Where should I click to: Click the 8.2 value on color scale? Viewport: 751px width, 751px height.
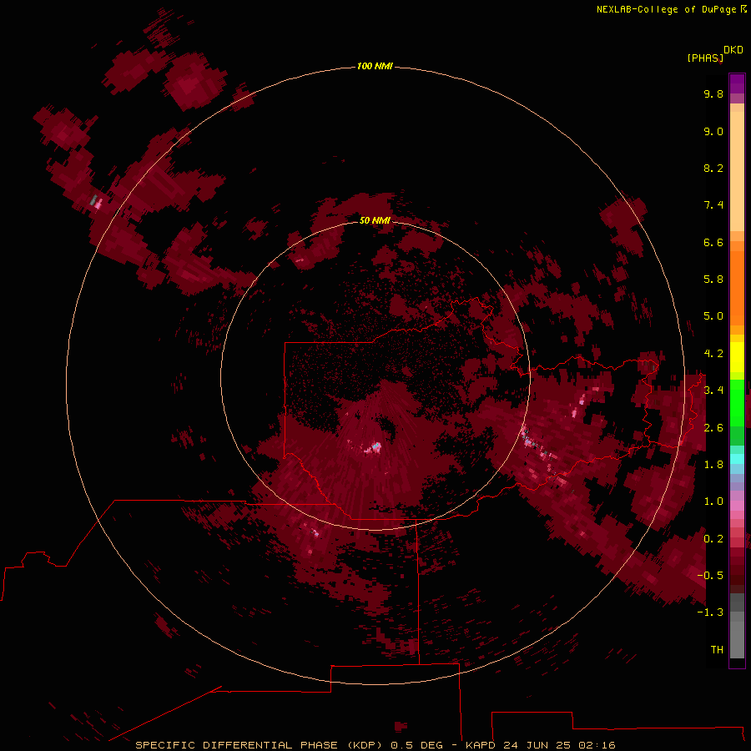coord(713,168)
